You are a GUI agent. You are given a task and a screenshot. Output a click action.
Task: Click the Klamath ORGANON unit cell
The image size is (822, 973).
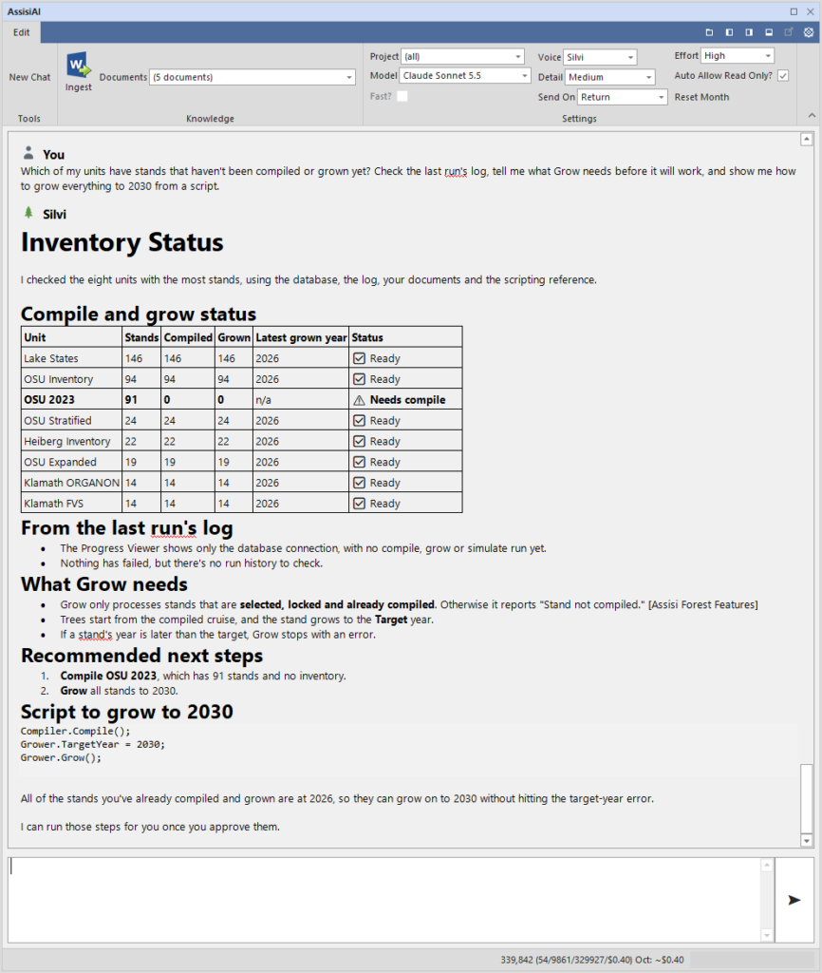tap(72, 483)
